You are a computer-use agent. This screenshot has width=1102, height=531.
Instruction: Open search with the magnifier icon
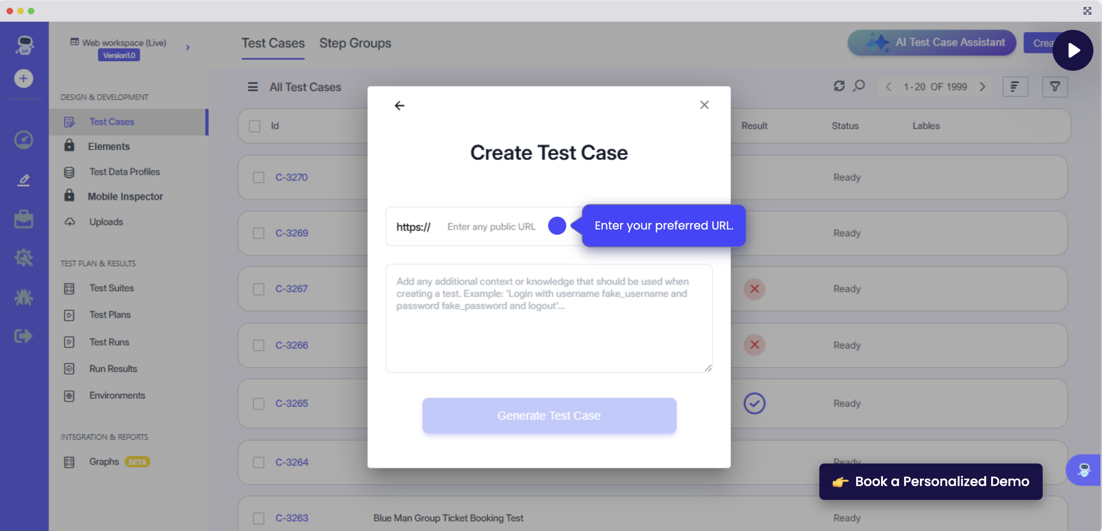(x=859, y=86)
